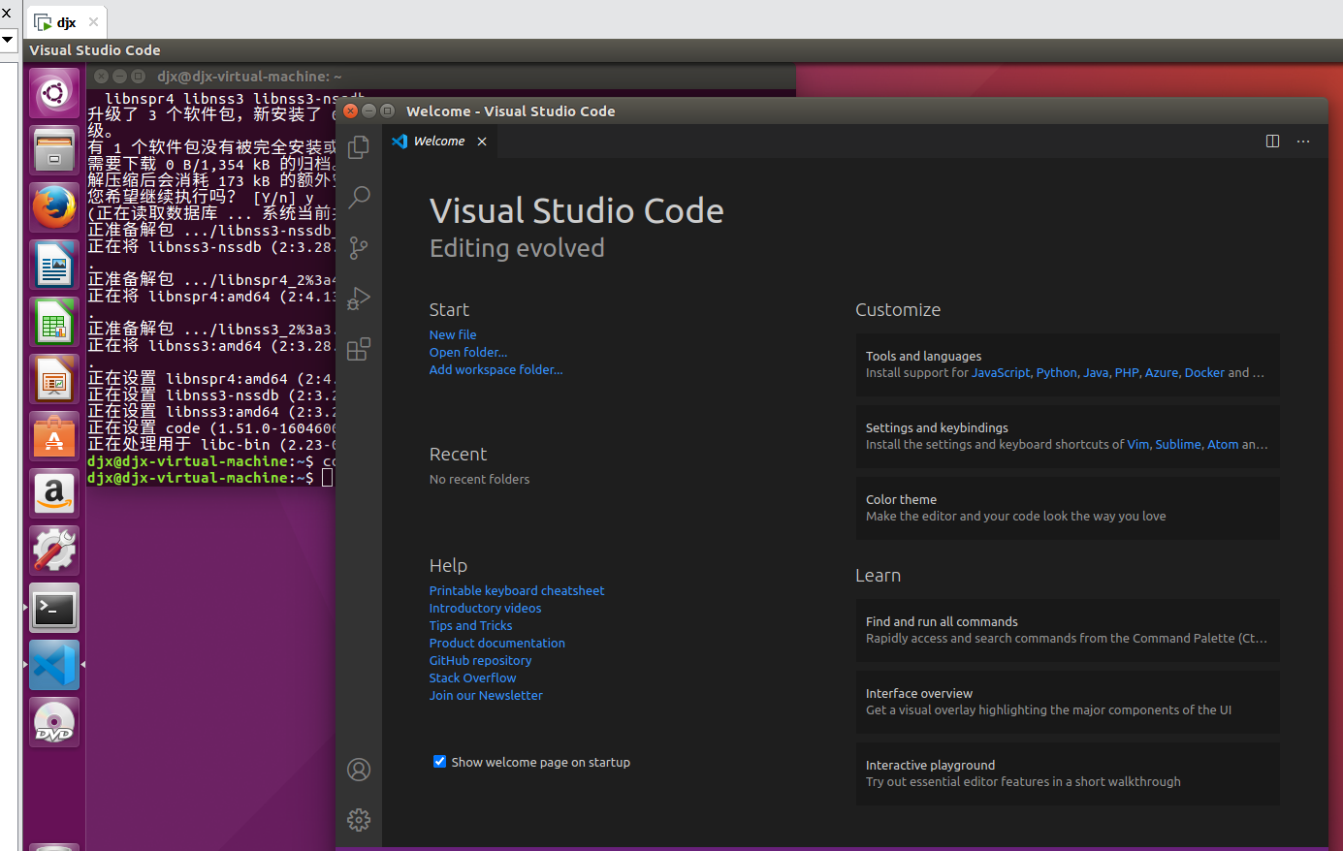Open Ubuntu Software center from dock

tap(54, 436)
